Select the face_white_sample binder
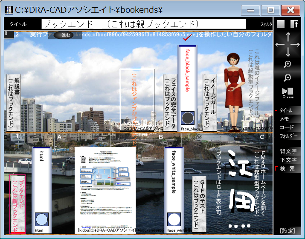 click(x=174, y=190)
